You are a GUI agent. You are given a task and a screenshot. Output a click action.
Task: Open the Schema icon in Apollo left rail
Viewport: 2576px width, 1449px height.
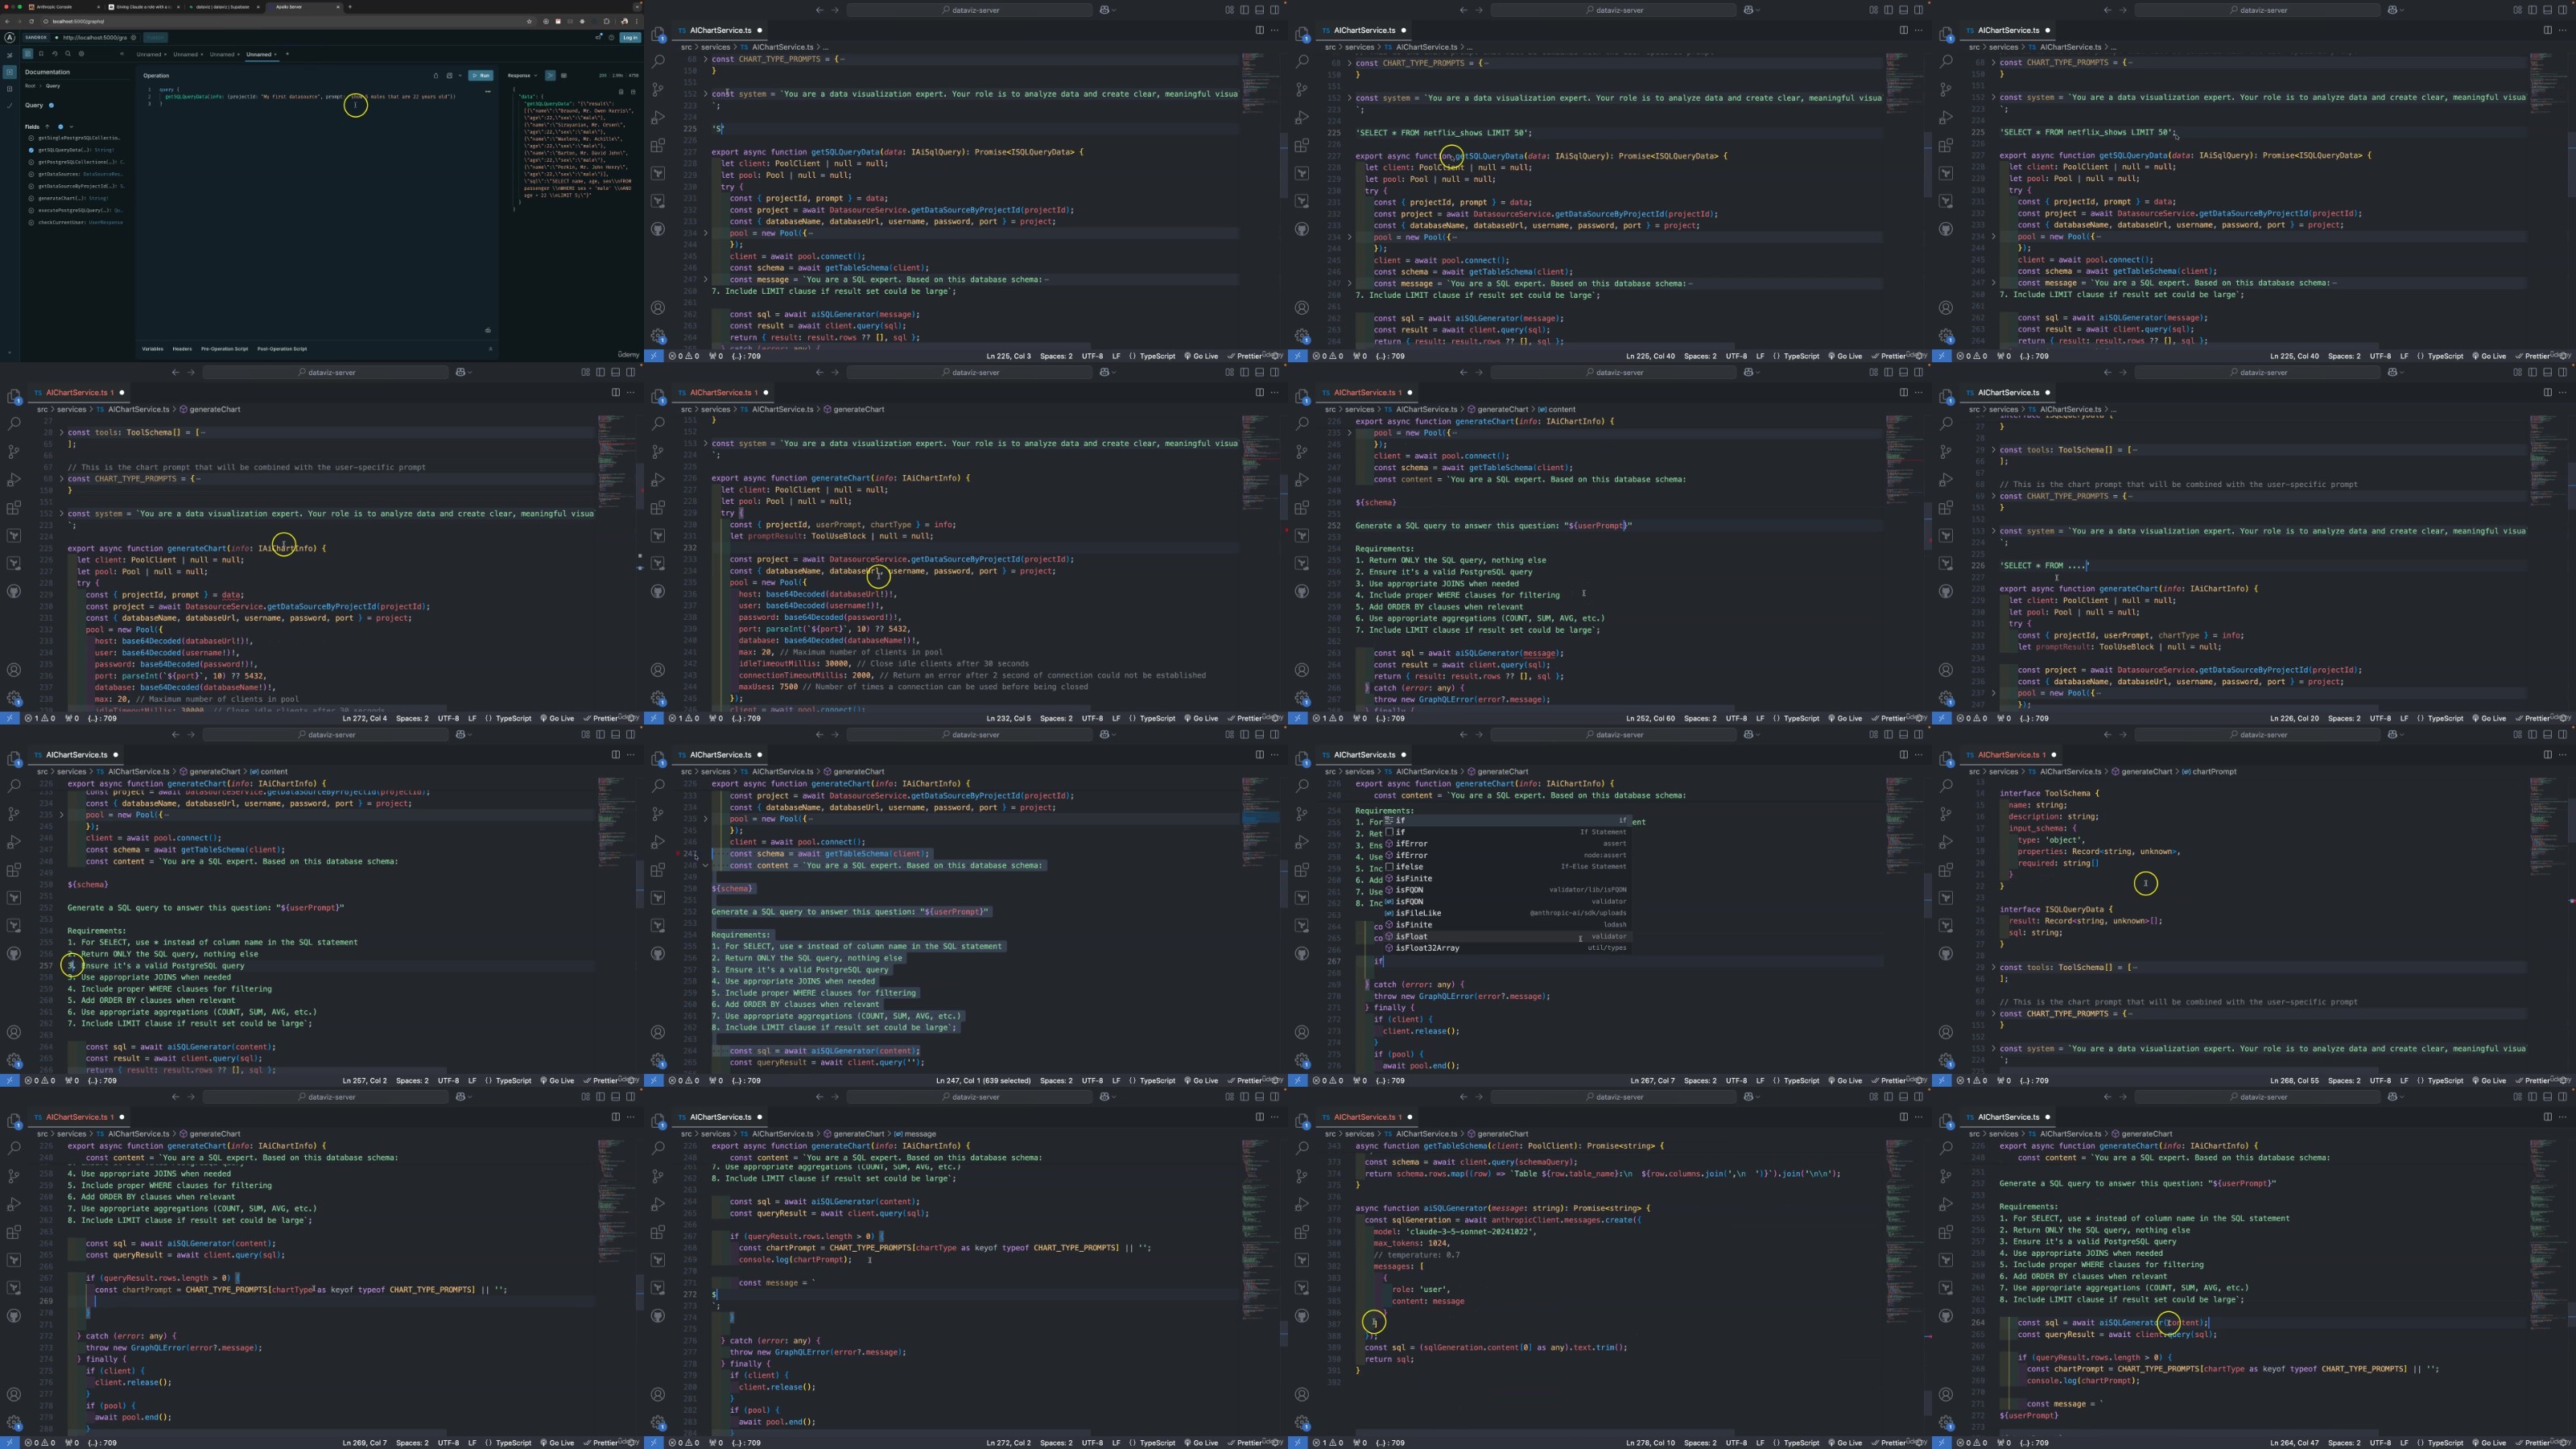coord(9,89)
